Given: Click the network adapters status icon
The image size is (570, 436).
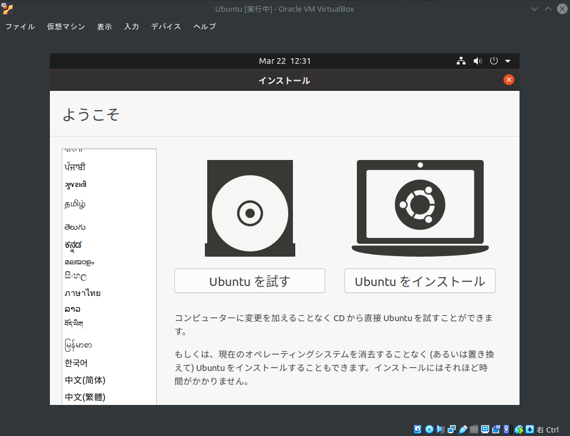Looking at the screenshot, I should 452,430.
